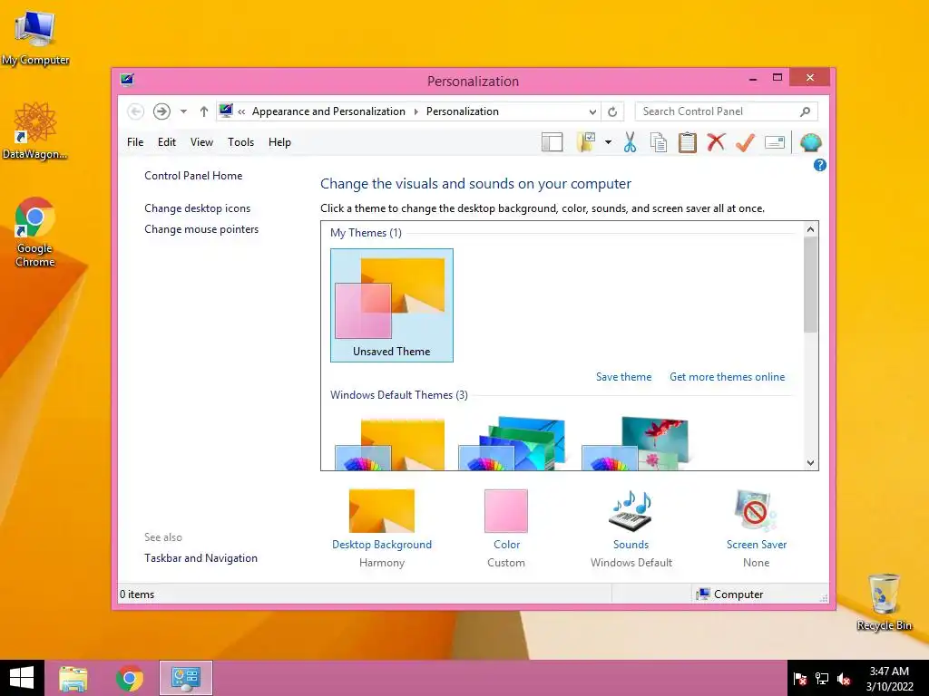Open Control Panel Home link
This screenshot has width=929, height=696.
(193, 176)
